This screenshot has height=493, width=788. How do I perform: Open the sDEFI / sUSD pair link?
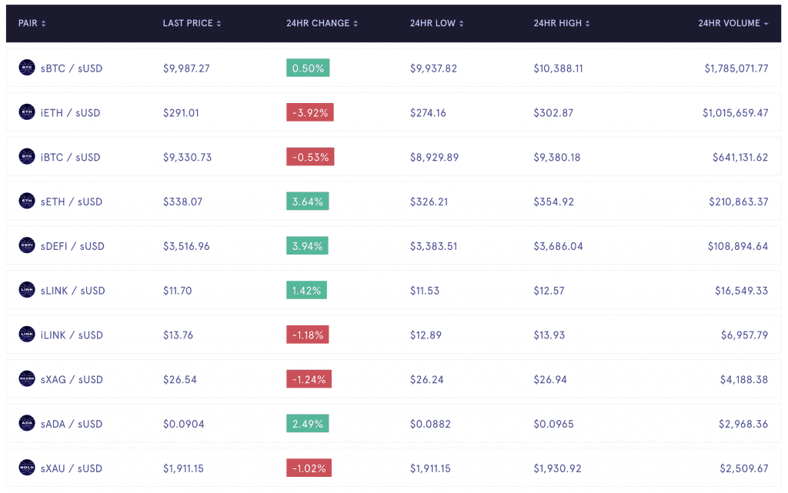[x=72, y=247]
